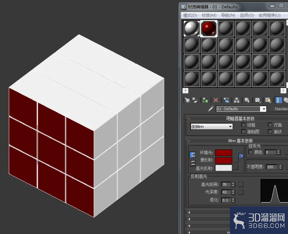This screenshot has height=234, width=288.
Task: Click the red X reset material icon
Action: (216, 100)
